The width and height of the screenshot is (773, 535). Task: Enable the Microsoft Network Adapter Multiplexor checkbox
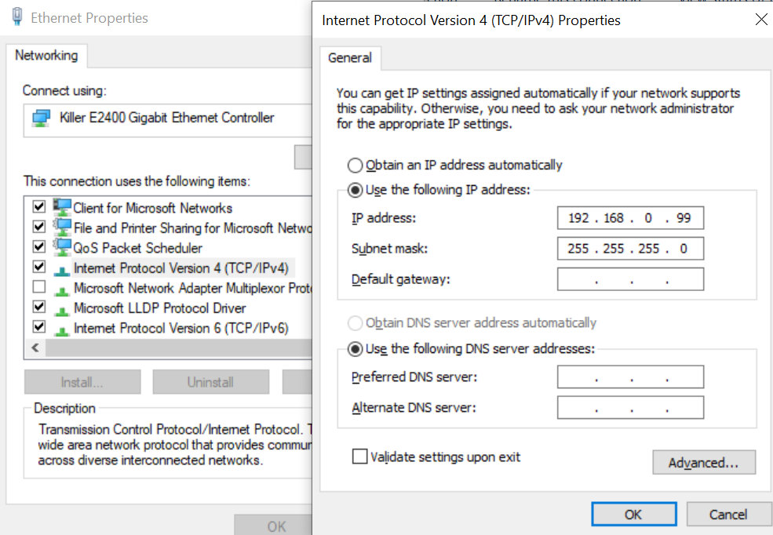pos(39,286)
